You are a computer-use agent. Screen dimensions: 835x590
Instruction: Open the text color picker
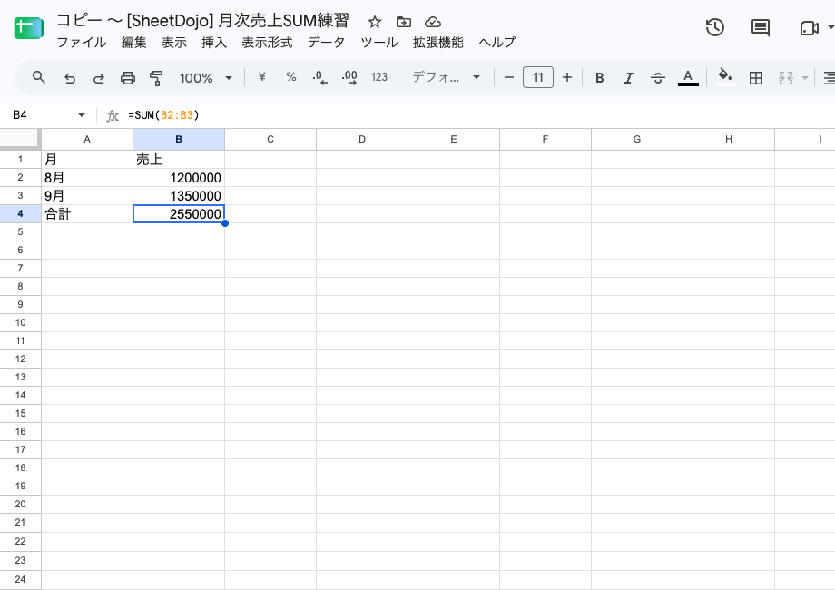pos(688,78)
